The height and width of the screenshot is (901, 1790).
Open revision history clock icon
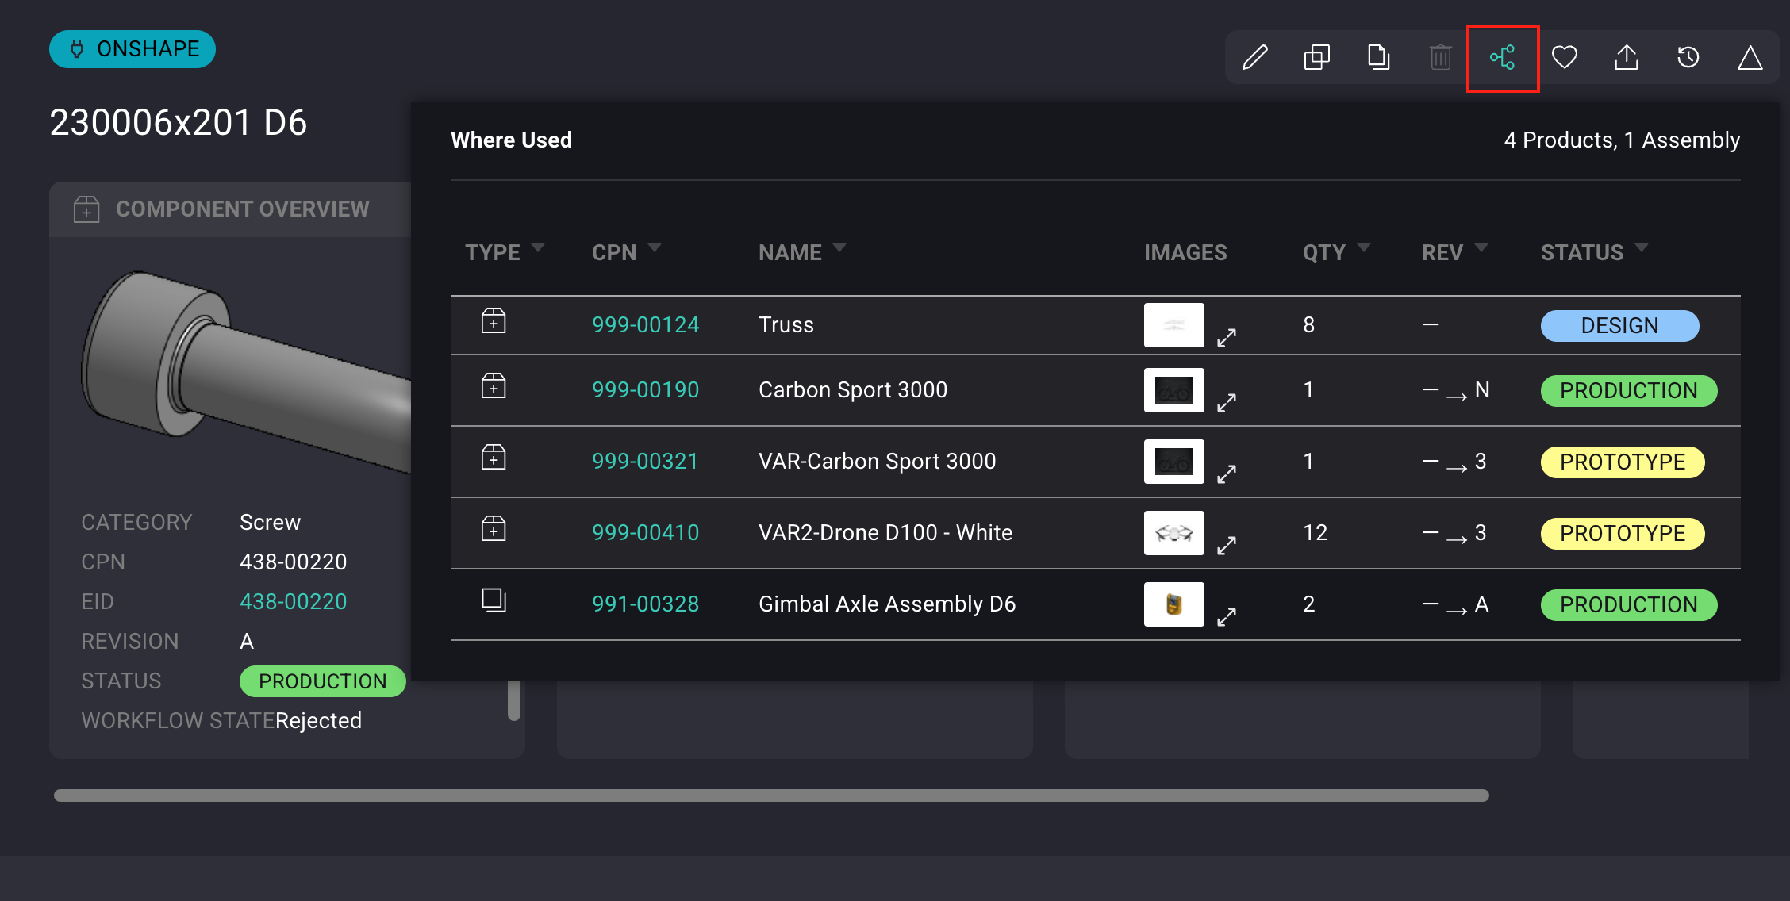pos(1688,57)
